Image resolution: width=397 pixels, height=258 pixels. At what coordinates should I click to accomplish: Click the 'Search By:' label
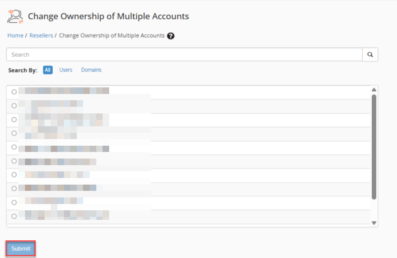[x=23, y=70]
